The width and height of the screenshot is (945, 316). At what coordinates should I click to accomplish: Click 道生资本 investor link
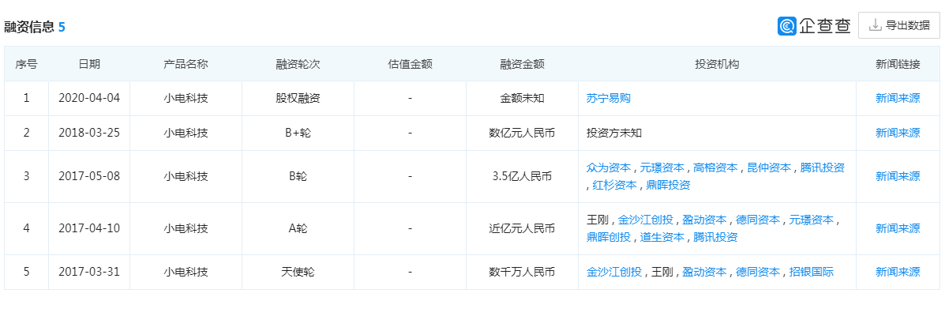[x=662, y=237]
